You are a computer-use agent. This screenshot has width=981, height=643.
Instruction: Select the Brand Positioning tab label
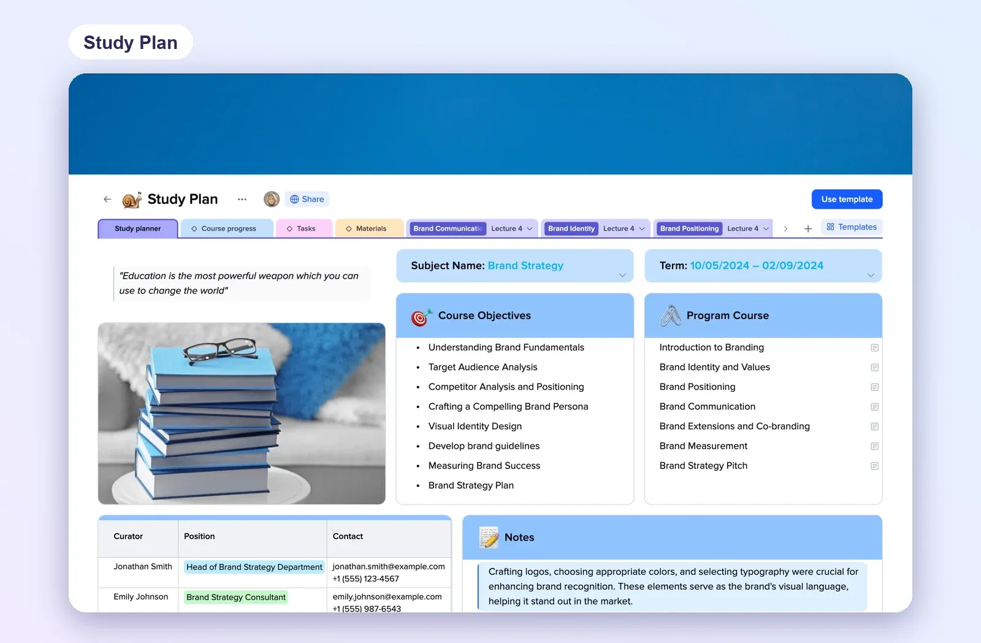(689, 228)
